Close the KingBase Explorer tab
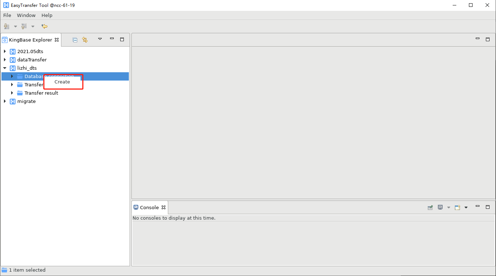496x276 pixels. click(57, 40)
